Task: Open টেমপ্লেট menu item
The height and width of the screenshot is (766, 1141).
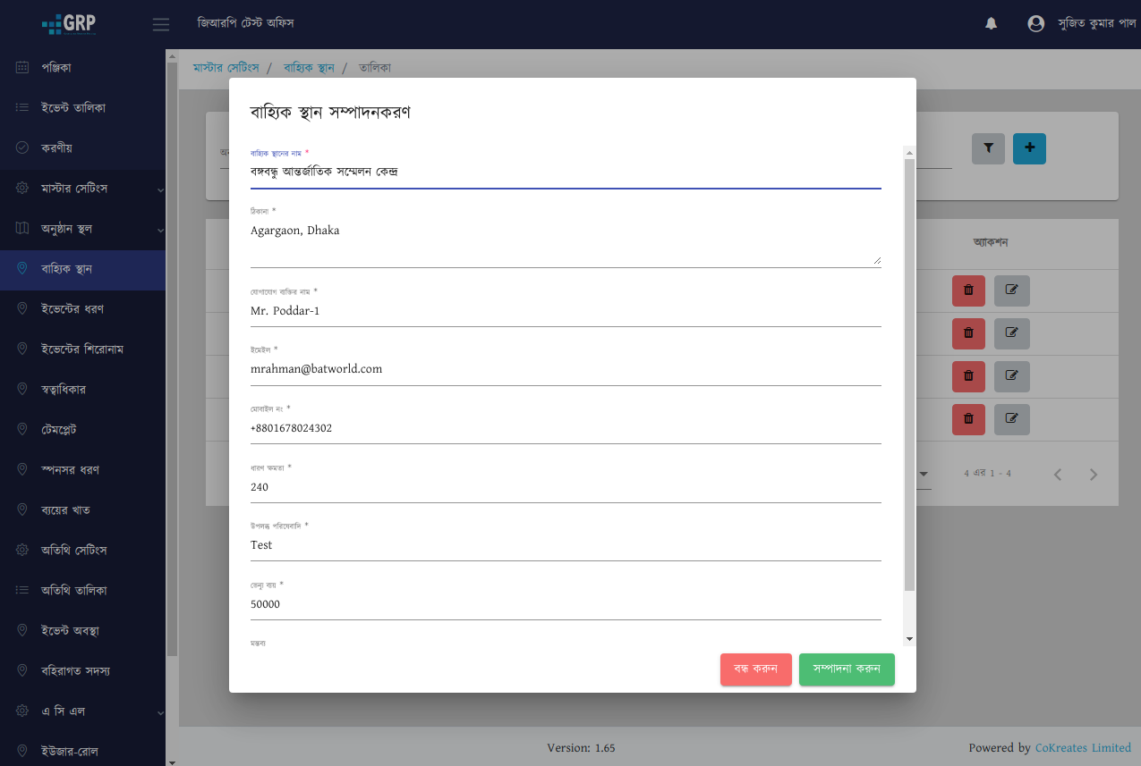Action: [82, 429]
